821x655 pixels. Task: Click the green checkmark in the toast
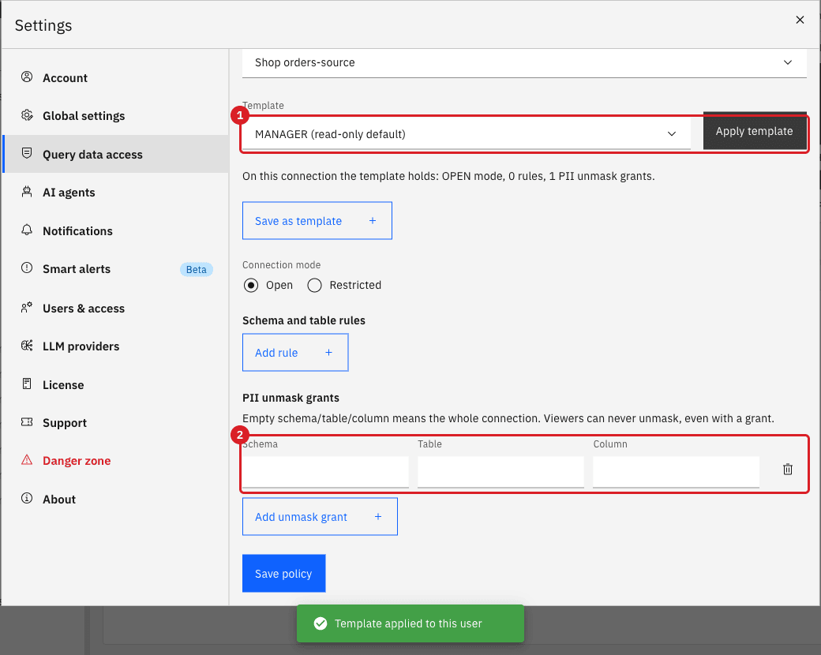(321, 623)
